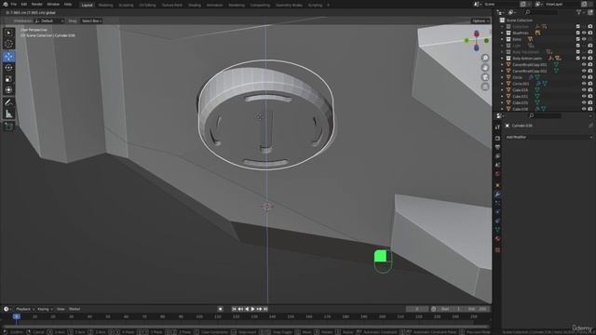Open the timeline Marker menu
Viewport: 596px width, 335px height.
click(74, 309)
